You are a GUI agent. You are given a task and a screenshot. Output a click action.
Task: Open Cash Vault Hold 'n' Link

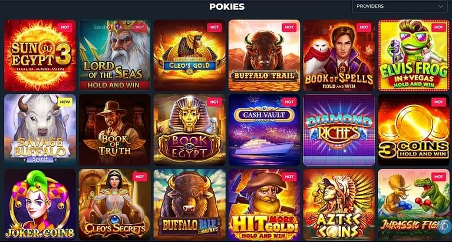(x=265, y=130)
